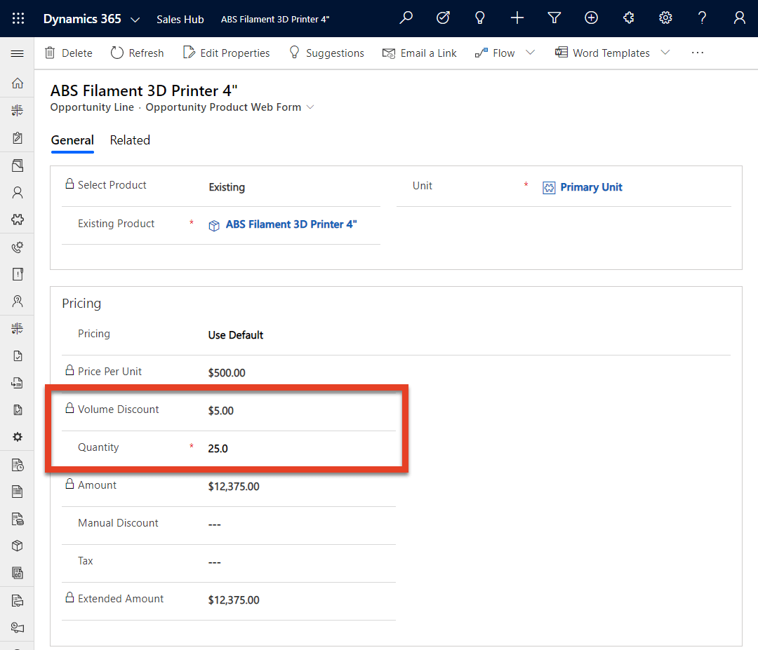Navigate Home using the sidebar house icon

(17, 82)
